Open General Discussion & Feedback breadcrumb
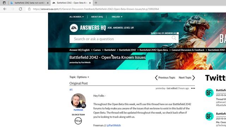This screenshot has height=127, width=226. [x=188, y=50]
